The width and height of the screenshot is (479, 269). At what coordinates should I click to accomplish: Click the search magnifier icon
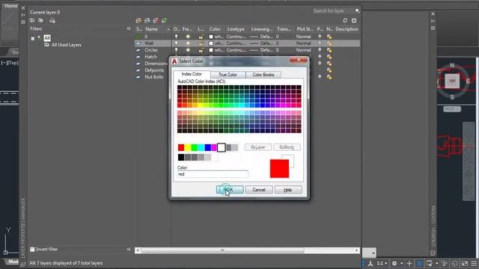pos(357,11)
